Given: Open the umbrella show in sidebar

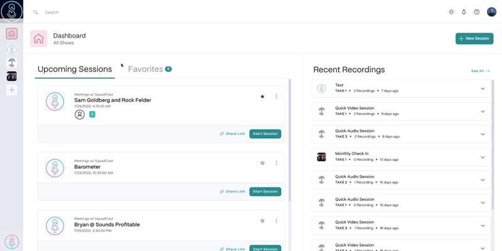Looking at the screenshot, I should pyautogui.click(x=12, y=63).
